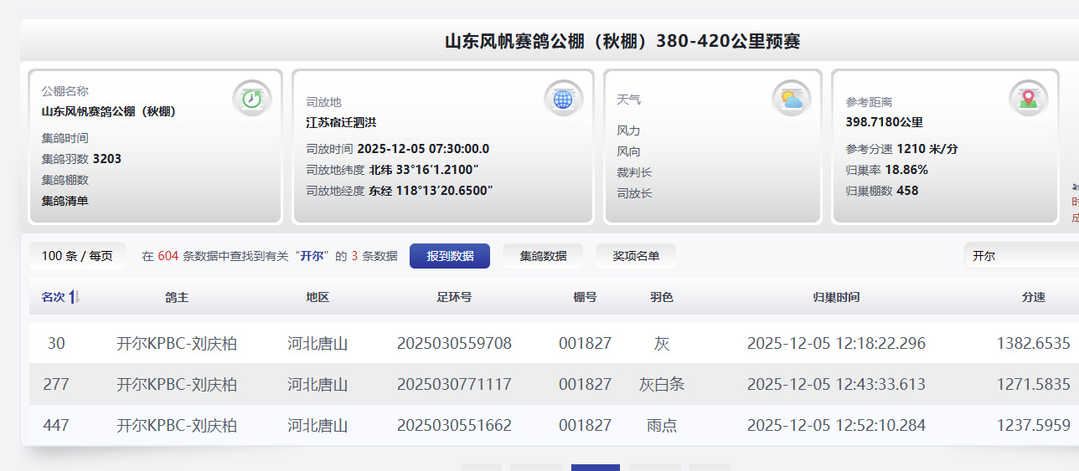This screenshot has height=471, width=1079.
Task: Click the sun and cloud weather icon
Action: 791,99
